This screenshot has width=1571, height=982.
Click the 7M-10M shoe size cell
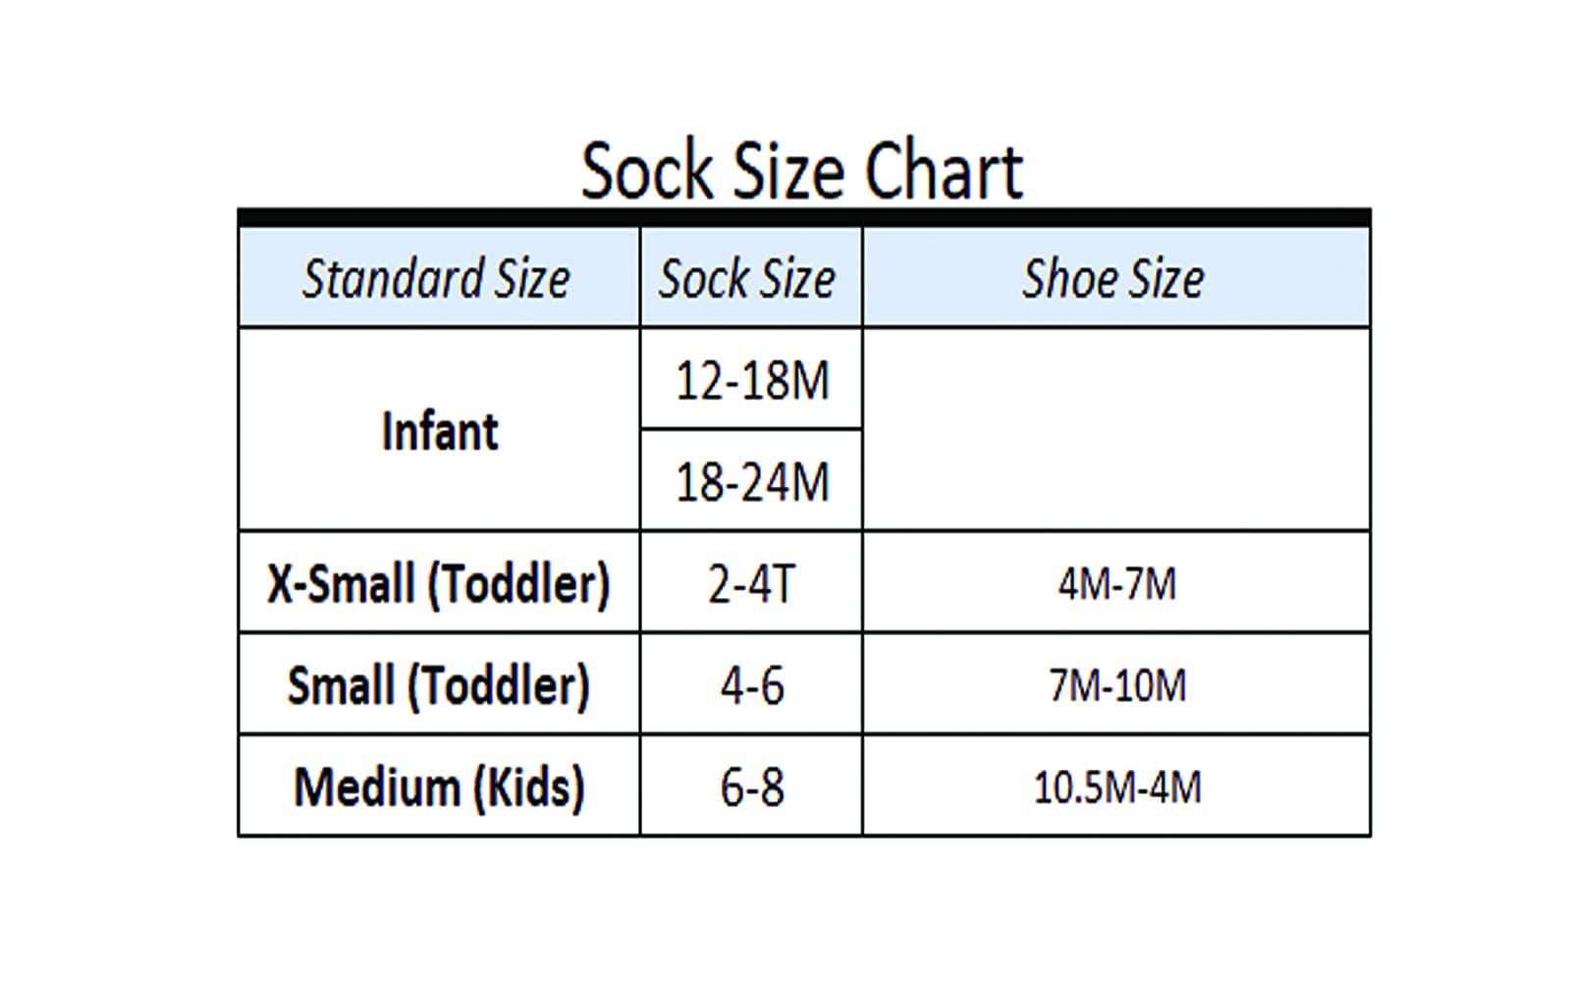pyautogui.click(x=1116, y=684)
